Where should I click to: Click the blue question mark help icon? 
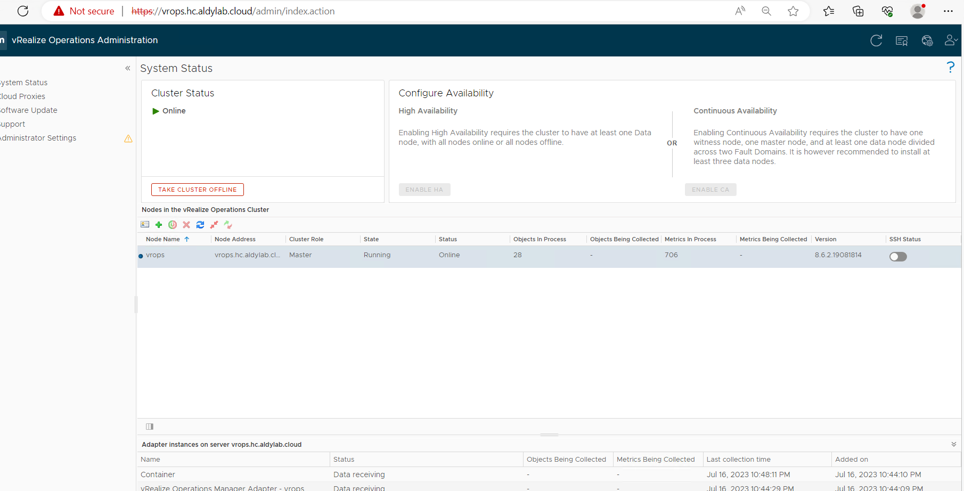[950, 67]
